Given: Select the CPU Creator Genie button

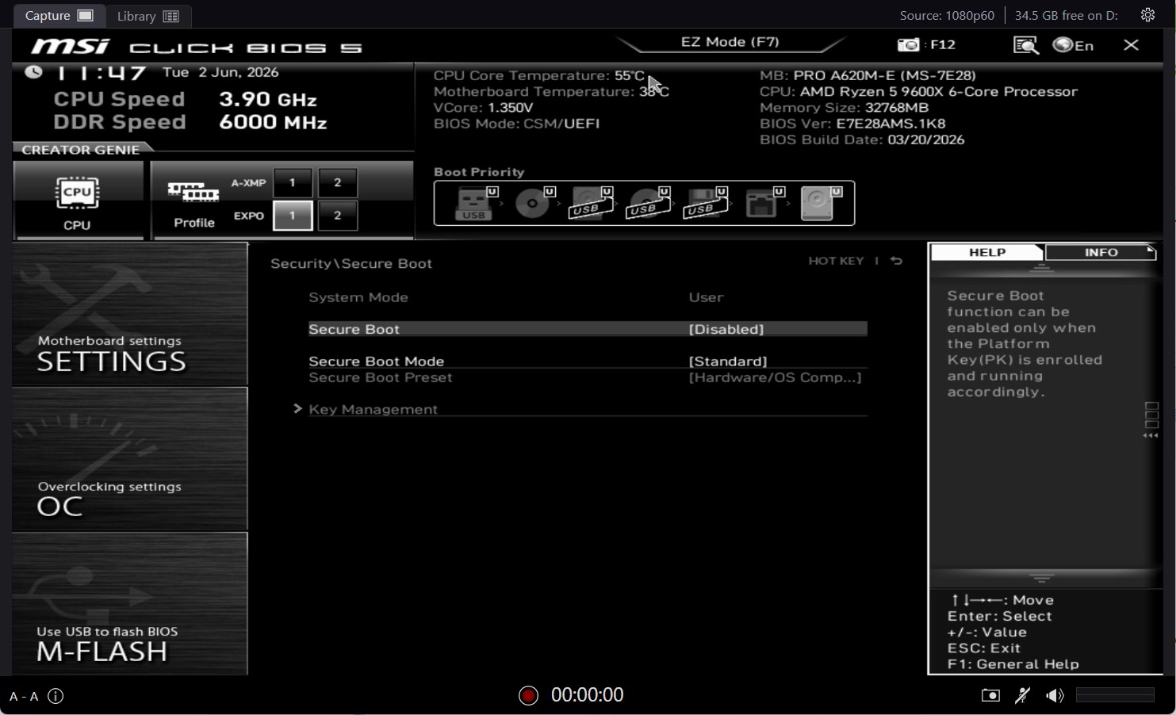Looking at the screenshot, I should tap(78, 200).
